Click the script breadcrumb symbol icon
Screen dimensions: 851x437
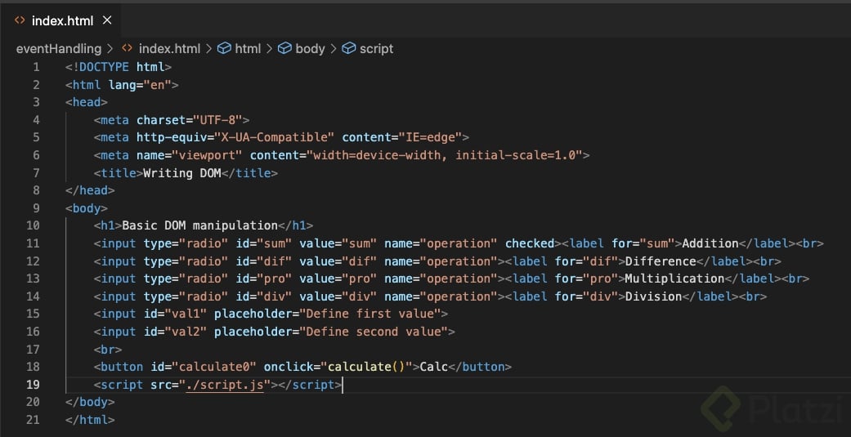[x=348, y=49]
